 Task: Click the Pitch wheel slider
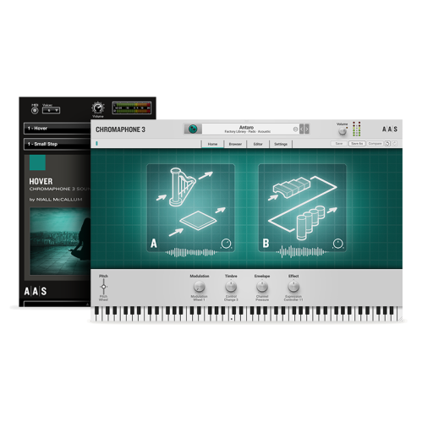[x=103, y=287]
